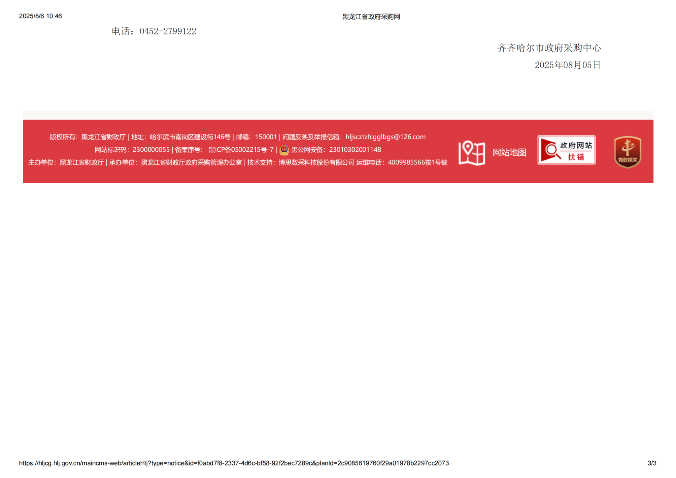Click the 黑龙江省政府采购网 header title
Viewport: 676px width, 478px height.
371,17
